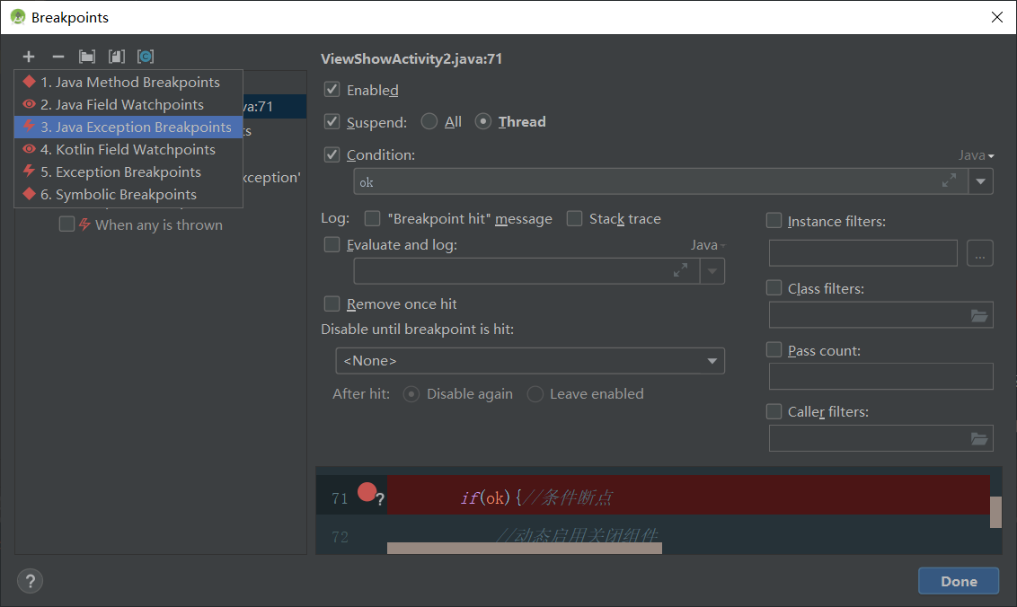The width and height of the screenshot is (1017, 607).
Task: Open the <None> breakpoint dependency dropdown
Action: (x=530, y=361)
